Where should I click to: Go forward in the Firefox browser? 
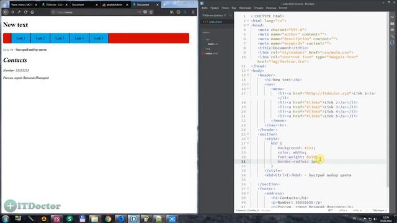click(12, 12)
